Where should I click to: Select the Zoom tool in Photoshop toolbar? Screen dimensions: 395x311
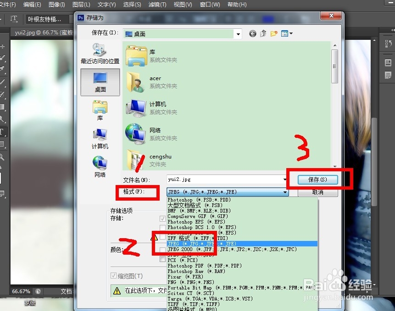(x=2, y=157)
